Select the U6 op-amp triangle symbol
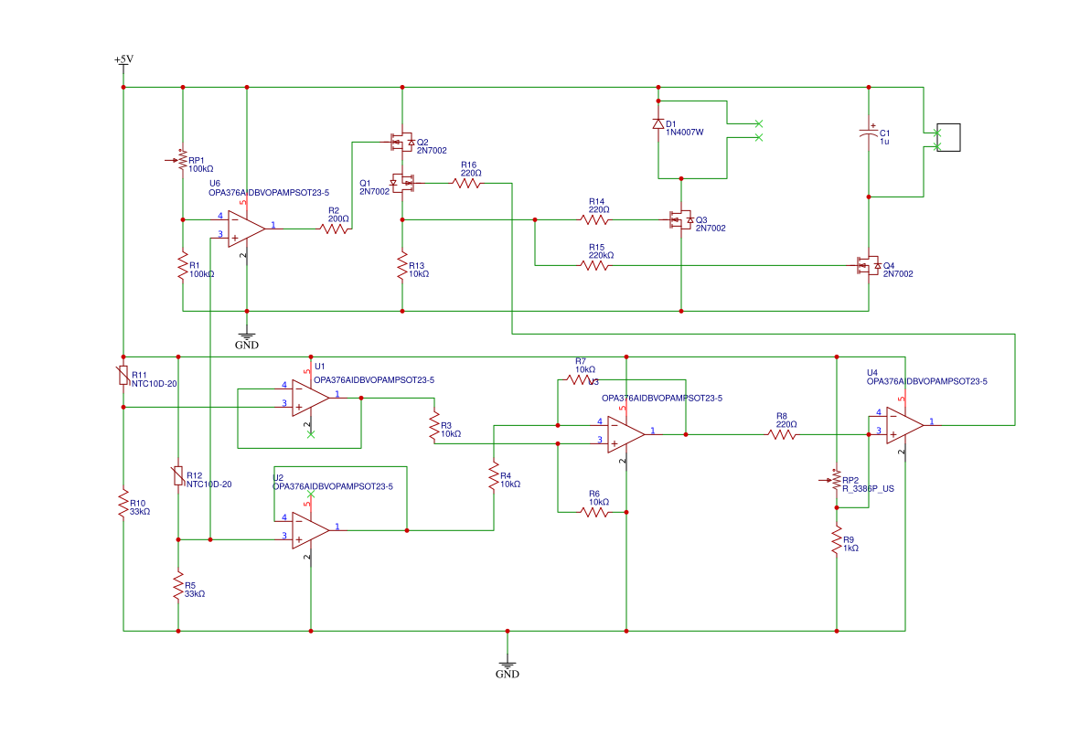The width and height of the screenshot is (1069, 756). click(x=246, y=229)
